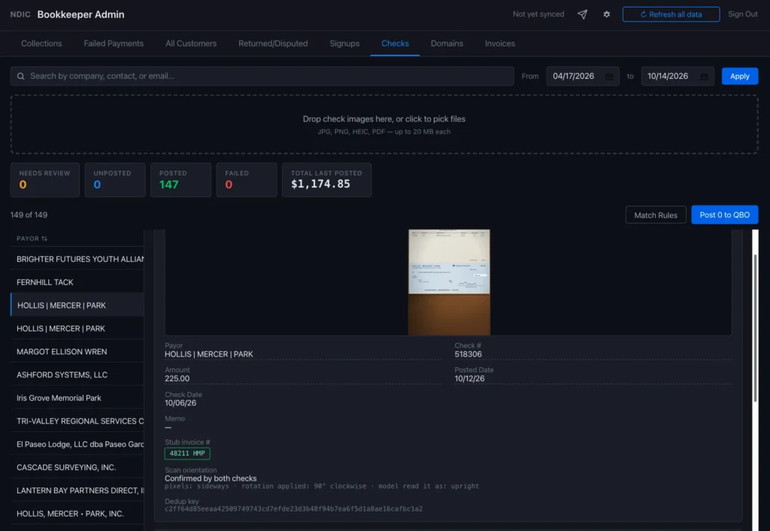Click the check image drop zone
This screenshot has width=770, height=531.
click(384, 125)
